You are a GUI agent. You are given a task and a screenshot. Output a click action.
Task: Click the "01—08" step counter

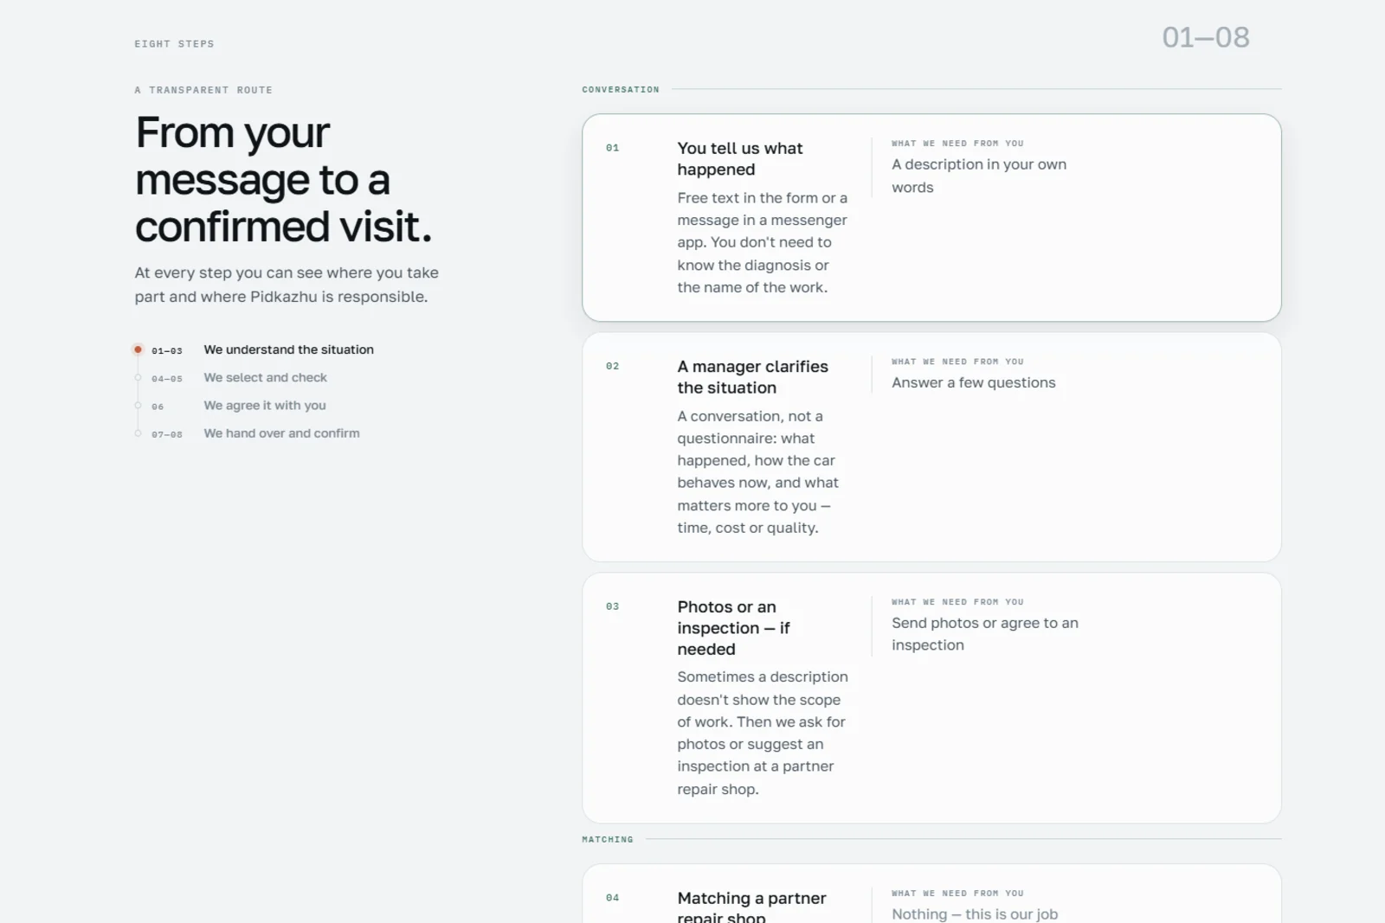tap(1206, 37)
